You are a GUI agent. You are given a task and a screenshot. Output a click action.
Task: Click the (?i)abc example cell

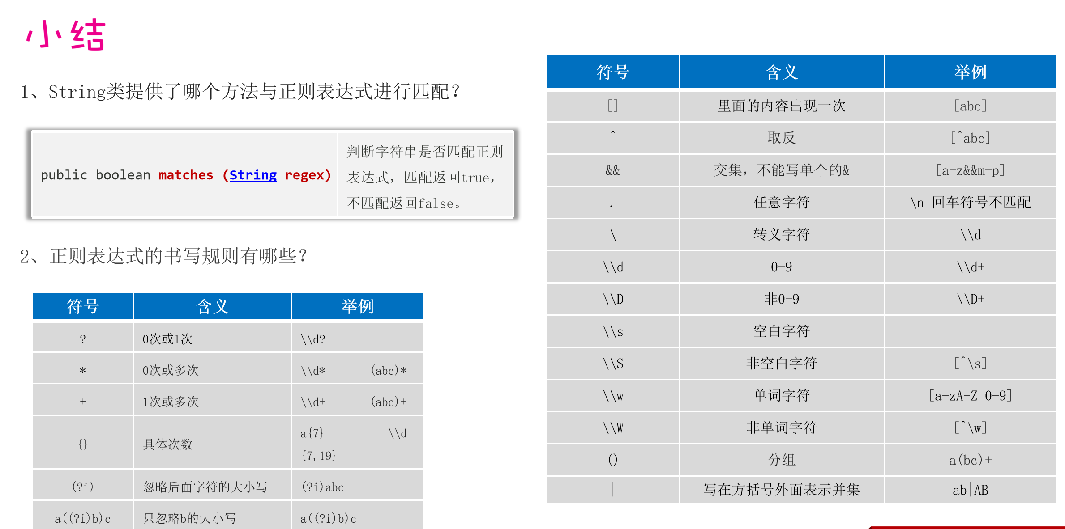(323, 487)
